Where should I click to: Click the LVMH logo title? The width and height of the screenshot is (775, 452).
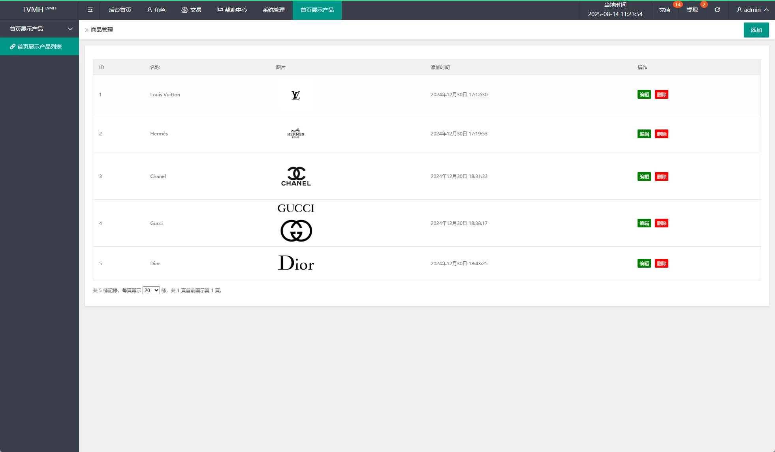coord(39,9)
